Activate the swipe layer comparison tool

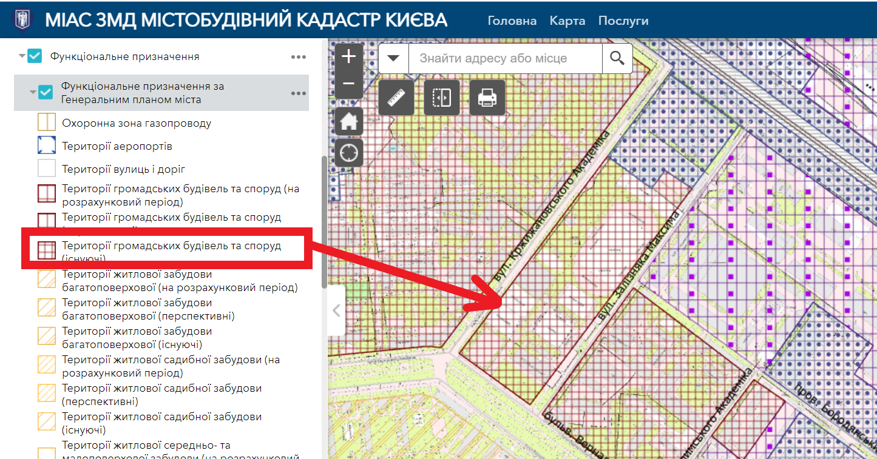pyautogui.click(x=442, y=98)
